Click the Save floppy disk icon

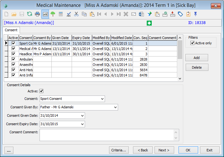[22, 14]
